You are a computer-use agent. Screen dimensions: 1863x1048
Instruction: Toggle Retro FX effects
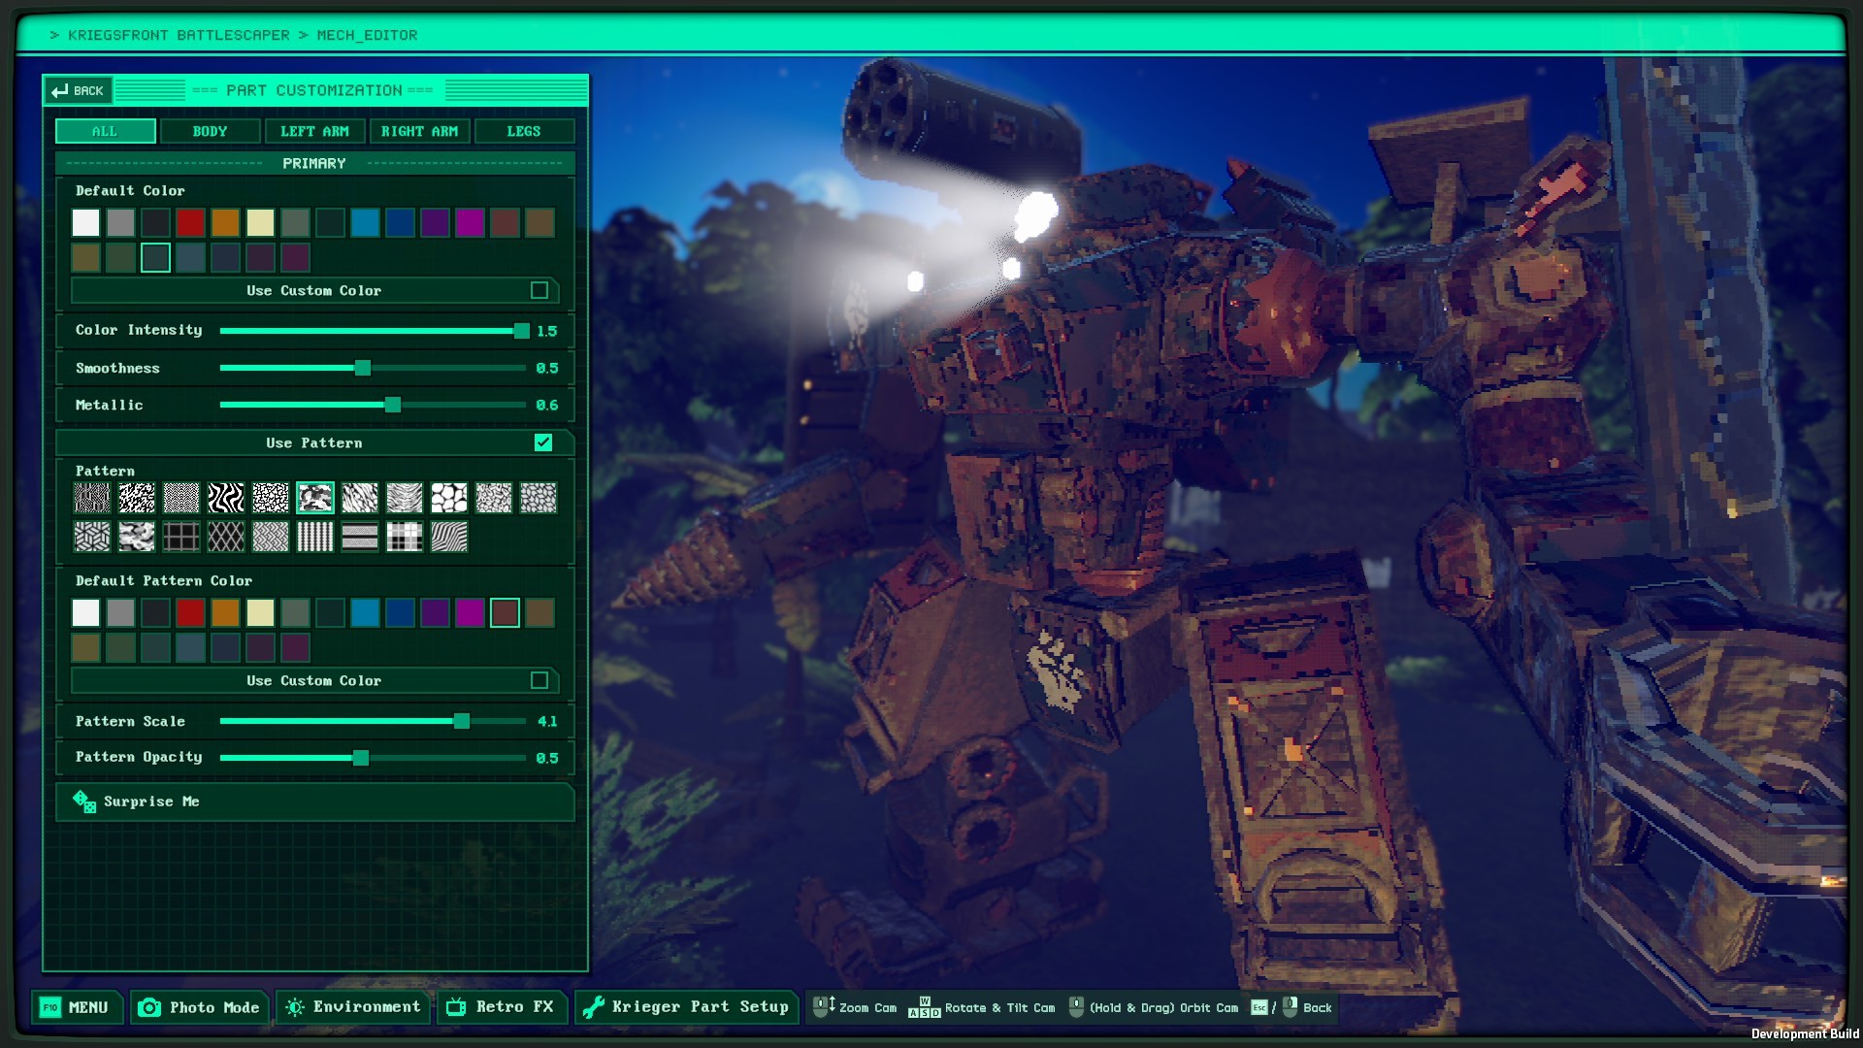502,1007
